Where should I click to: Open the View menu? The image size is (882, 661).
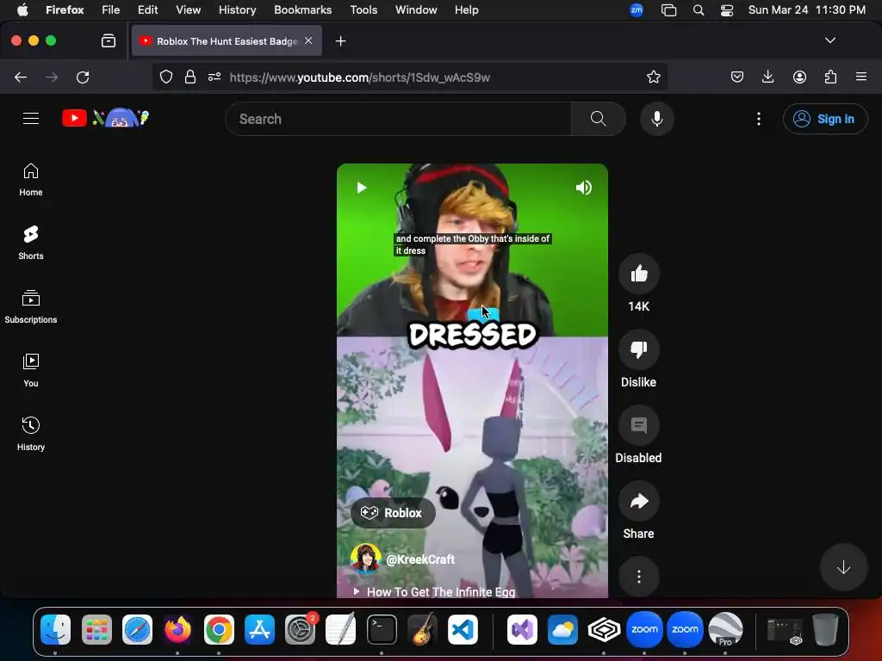click(x=188, y=9)
